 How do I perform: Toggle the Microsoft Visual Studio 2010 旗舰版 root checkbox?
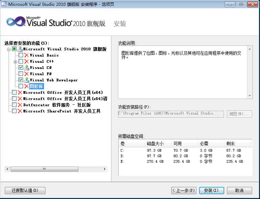[14, 49]
